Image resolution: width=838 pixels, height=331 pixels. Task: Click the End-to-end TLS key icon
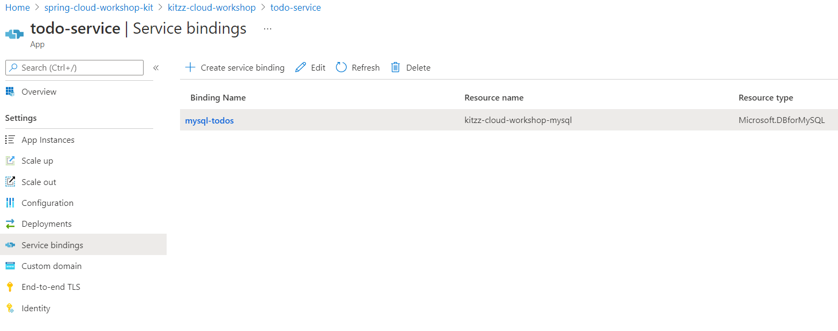(x=10, y=287)
